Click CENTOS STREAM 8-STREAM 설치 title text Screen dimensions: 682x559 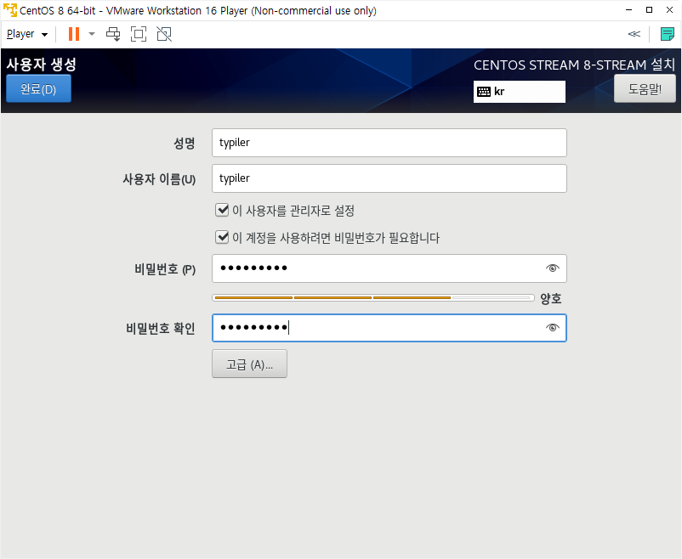coord(574,65)
